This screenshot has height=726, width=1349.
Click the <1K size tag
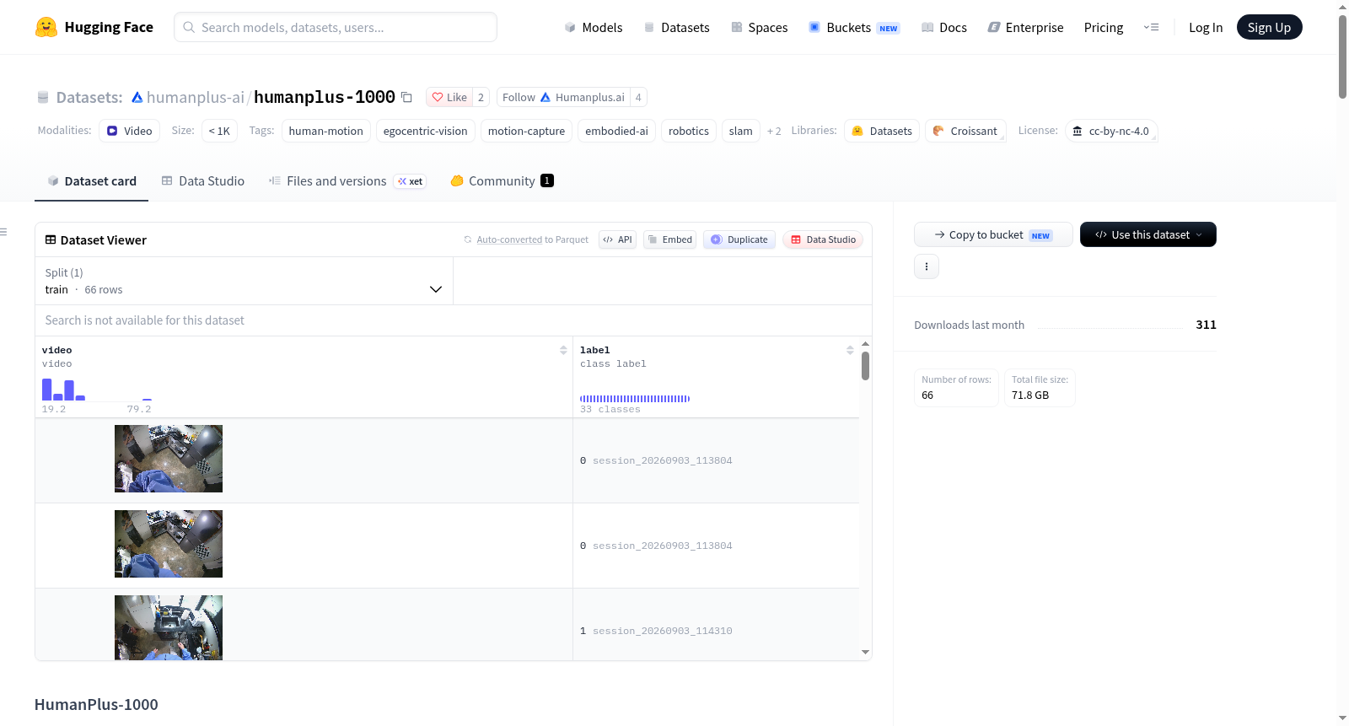219,131
